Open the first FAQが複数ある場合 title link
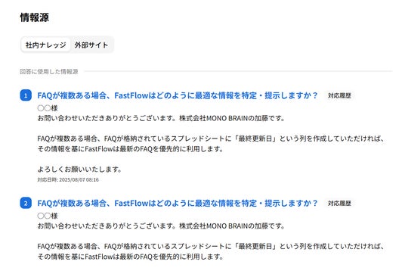The height and width of the screenshot is (274, 405). 177,95
